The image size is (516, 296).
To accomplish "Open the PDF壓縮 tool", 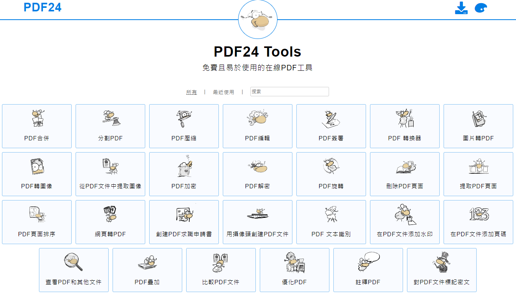I will pos(184,126).
